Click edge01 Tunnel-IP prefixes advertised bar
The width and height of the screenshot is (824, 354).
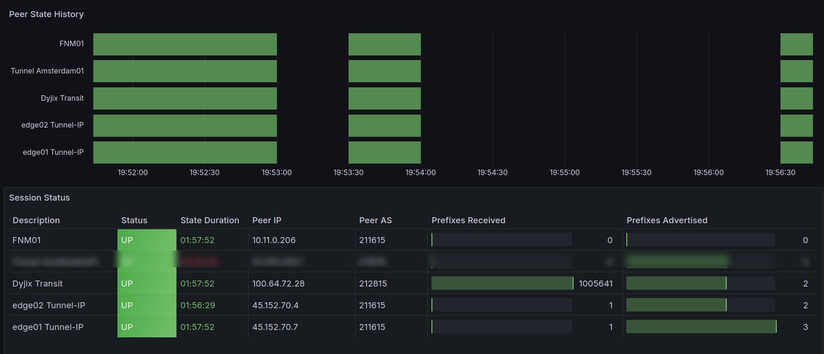(x=701, y=327)
